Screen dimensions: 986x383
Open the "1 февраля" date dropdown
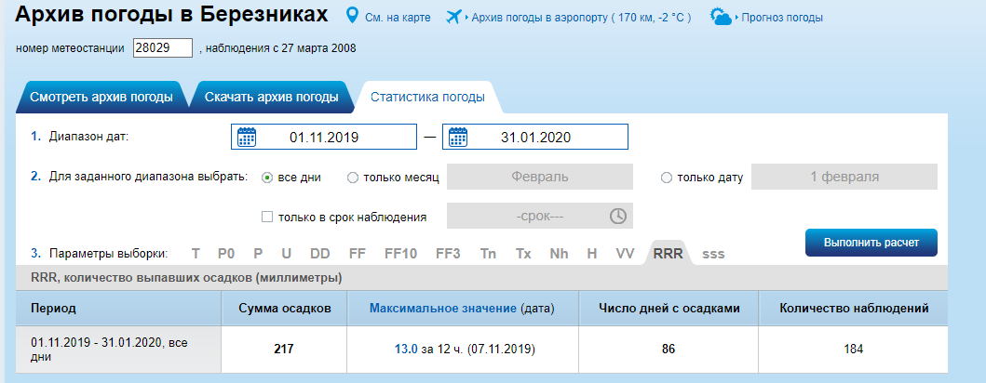point(844,177)
